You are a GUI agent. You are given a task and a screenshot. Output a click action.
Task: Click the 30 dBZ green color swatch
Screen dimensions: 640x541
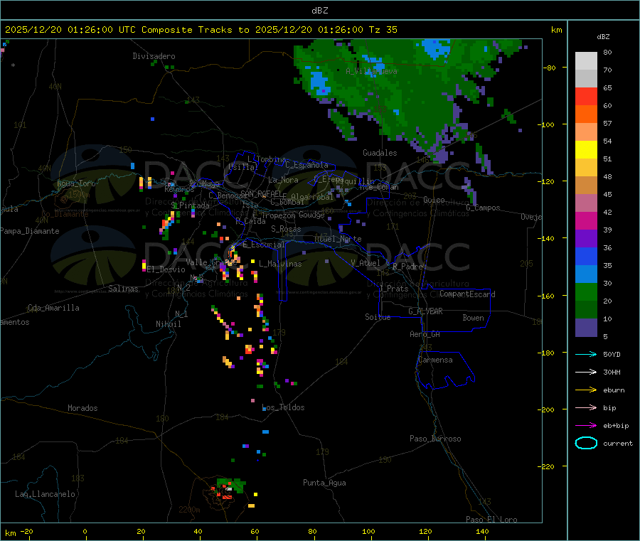click(586, 291)
